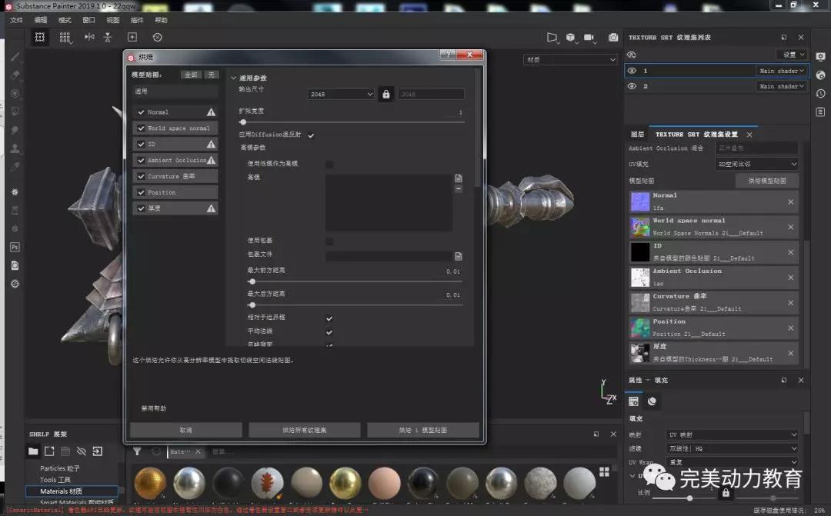
Task: Open the 2048 output size dropdown
Action: point(340,95)
